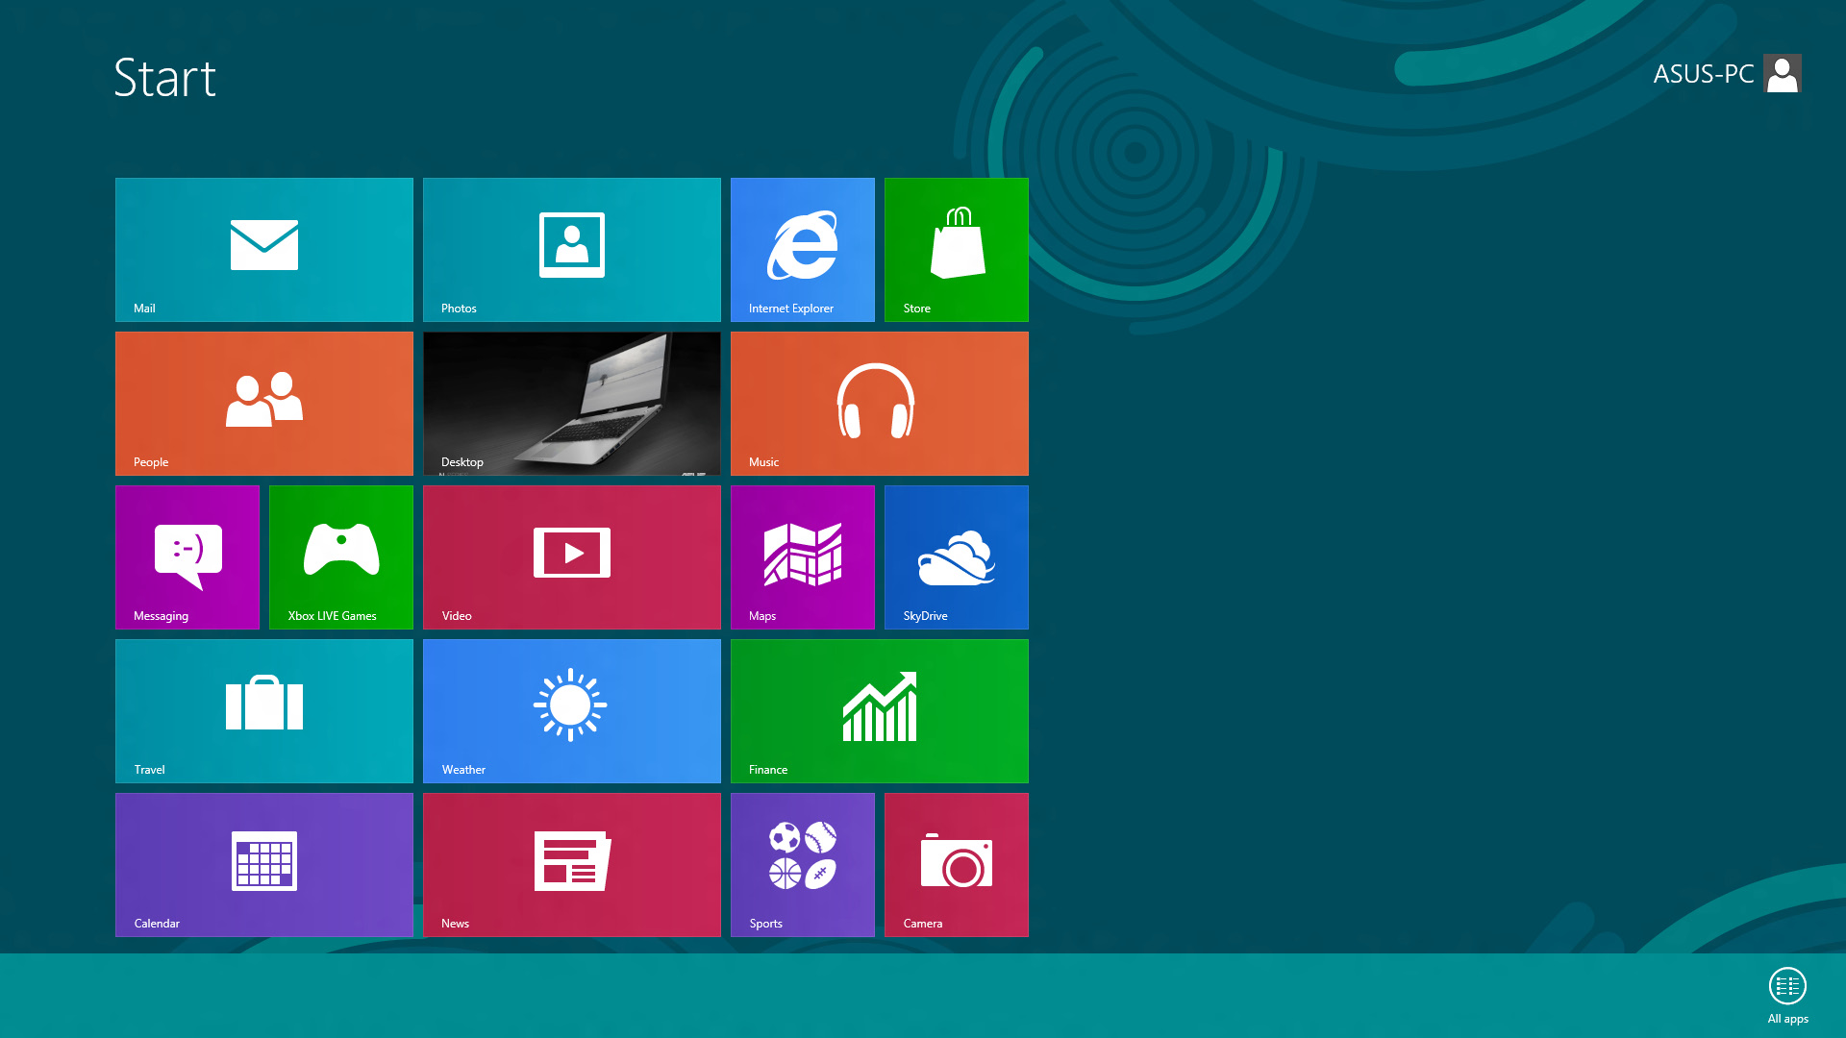Launch the Travel app
Screen dimensions: 1846x1038
pyautogui.click(x=263, y=711)
